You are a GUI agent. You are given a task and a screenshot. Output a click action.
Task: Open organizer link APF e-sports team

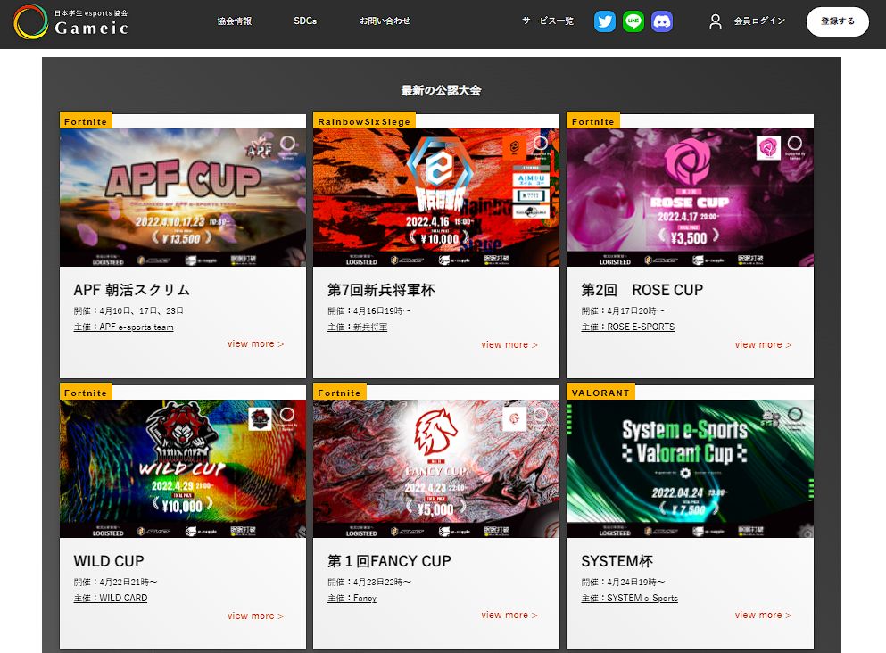[123, 327]
